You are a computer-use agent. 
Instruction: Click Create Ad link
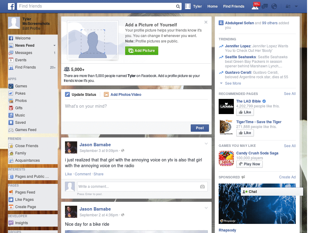point(287,177)
